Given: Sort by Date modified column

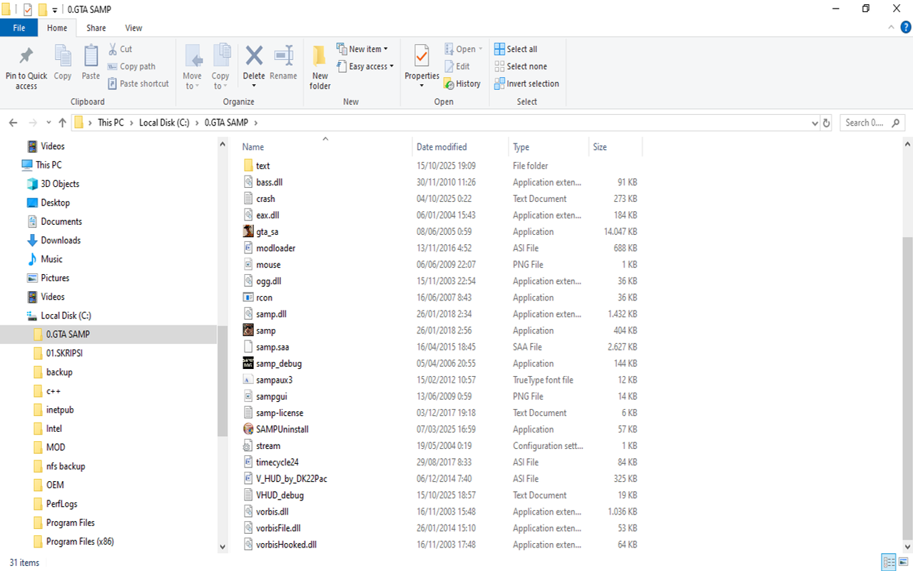Looking at the screenshot, I should pos(460,147).
